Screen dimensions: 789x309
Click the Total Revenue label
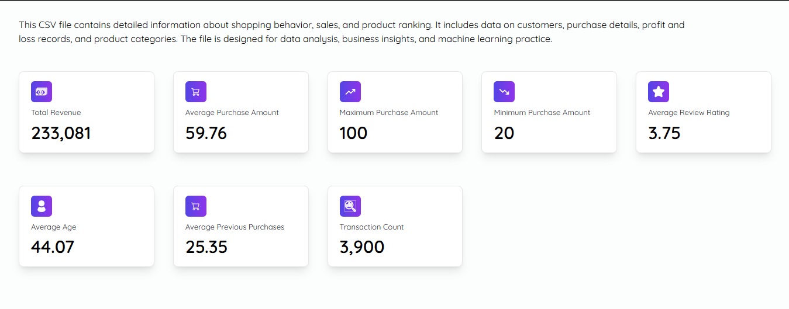pos(56,113)
